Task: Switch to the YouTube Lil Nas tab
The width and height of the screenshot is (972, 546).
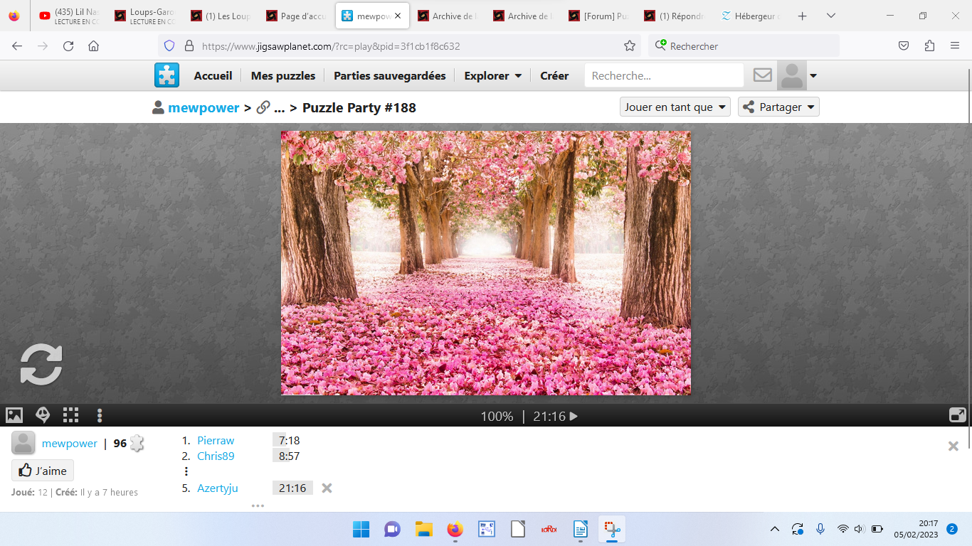Action: click(70, 16)
